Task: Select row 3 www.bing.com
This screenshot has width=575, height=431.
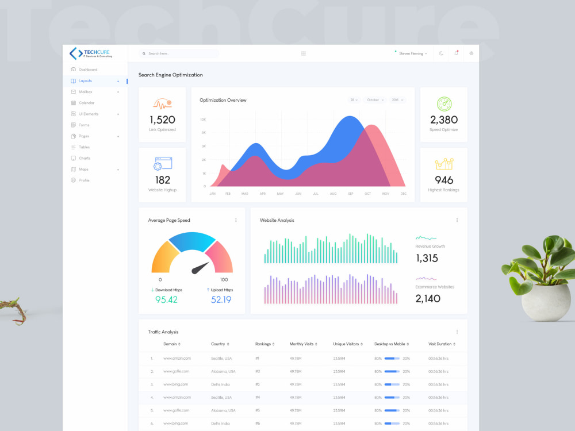Action: click(303, 384)
